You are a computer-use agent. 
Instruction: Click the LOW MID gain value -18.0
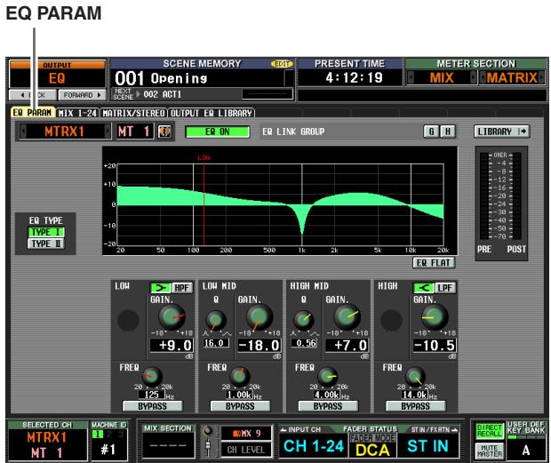tap(259, 346)
